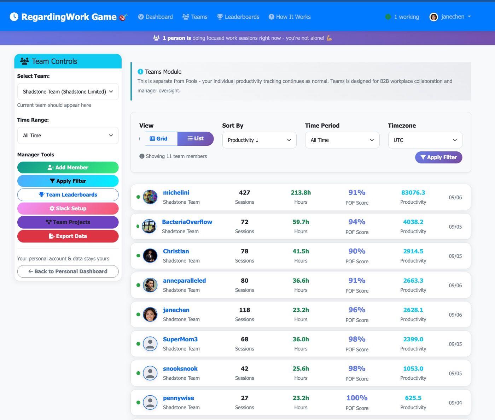Click the red Export Data button
The width and height of the screenshot is (495, 420).
tap(68, 236)
